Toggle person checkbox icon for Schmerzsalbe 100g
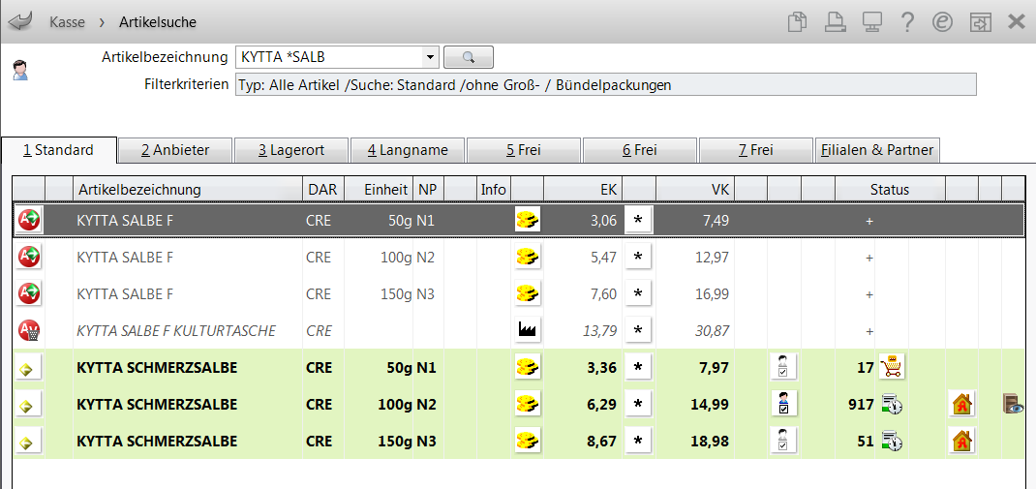Image resolution: width=1036 pixels, height=489 pixels. pyautogui.click(x=783, y=404)
